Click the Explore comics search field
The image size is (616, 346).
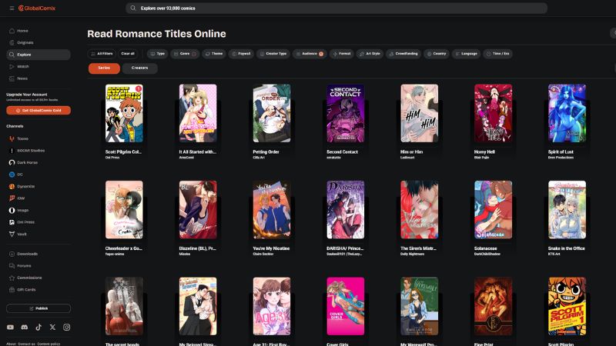pyautogui.click(x=336, y=8)
